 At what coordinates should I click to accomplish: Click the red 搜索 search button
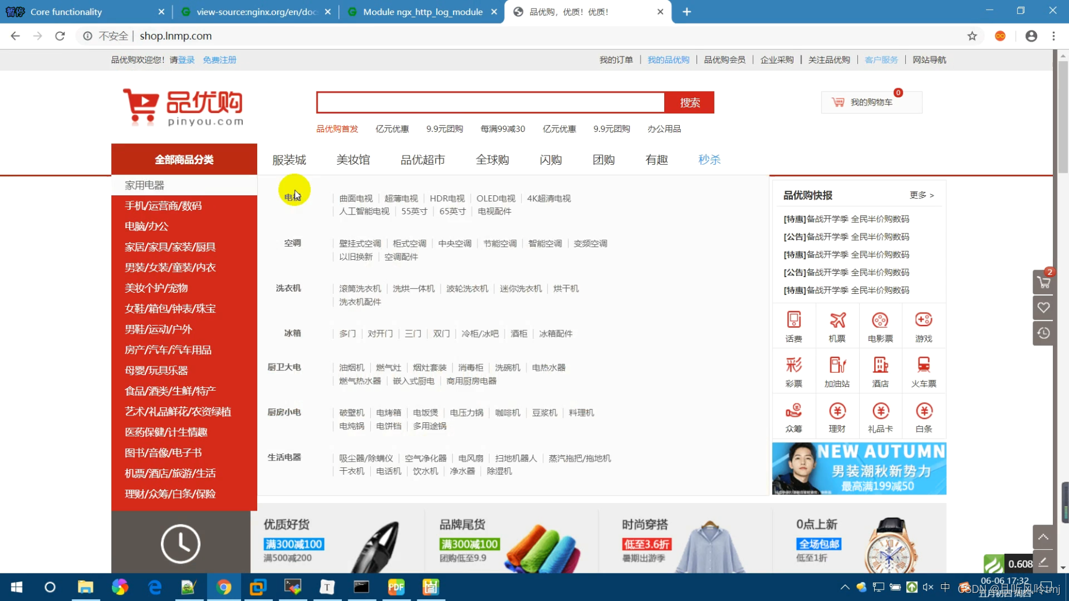[x=689, y=102]
